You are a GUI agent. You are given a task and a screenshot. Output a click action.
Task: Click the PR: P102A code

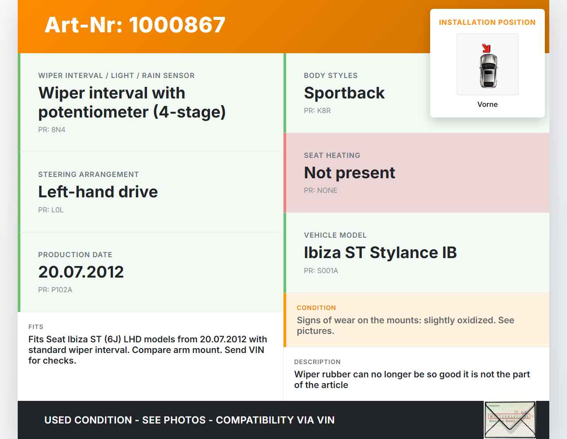[55, 290]
